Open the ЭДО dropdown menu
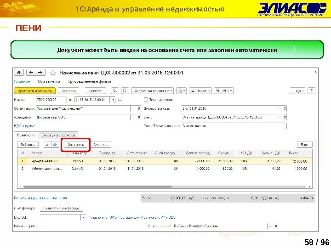 pos(224,90)
